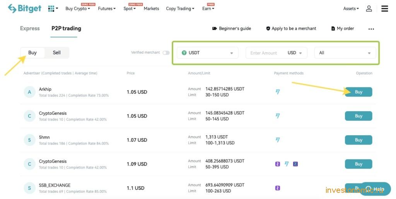Click the purple payment icon in SSB_EXCHANGE row
This screenshot has width=396, height=199.
[x=278, y=188]
